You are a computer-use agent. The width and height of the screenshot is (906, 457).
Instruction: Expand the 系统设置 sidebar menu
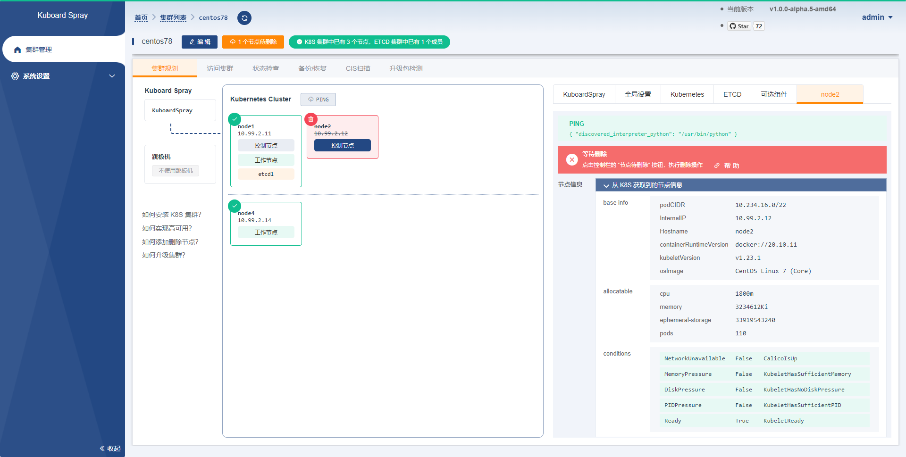(62, 76)
